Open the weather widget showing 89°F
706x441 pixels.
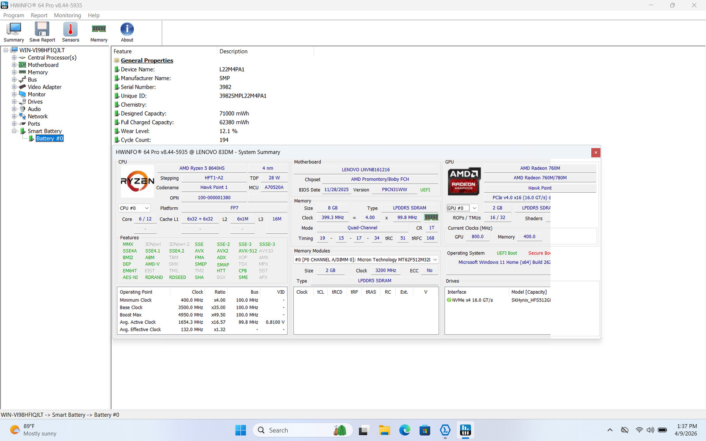(x=33, y=430)
